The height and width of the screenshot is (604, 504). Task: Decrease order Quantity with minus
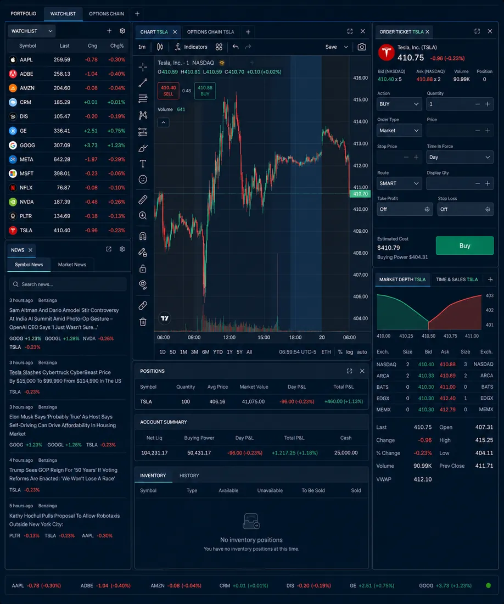click(478, 104)
